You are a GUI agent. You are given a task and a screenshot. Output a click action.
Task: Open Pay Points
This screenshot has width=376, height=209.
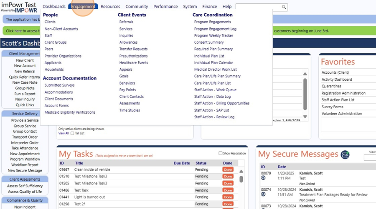click(127, 90)
